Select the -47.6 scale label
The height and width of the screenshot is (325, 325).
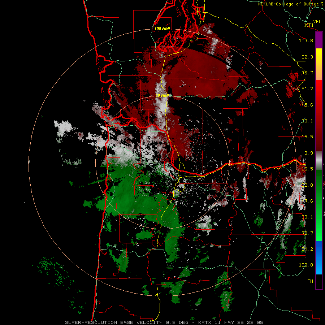[x=306, y=201]
